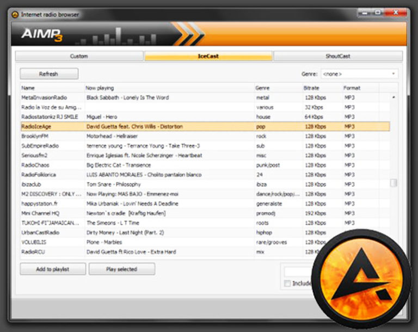Image resolution: width=418 pixels, height=332 pixels.
Task: Click 'Motorhead - Hellraiser' track
Action: pyautogui.click(x=112, y=136)
